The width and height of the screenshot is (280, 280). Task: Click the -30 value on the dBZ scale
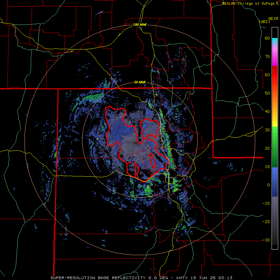click(266, 240)
